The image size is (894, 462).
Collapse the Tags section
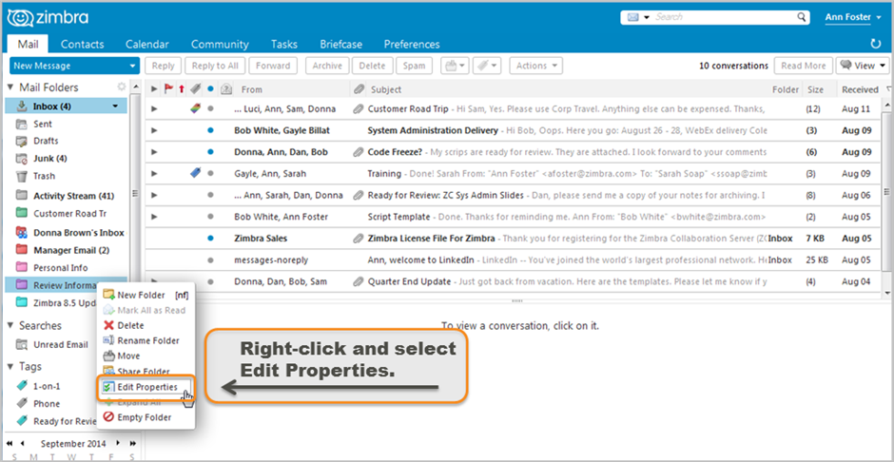[10, 366]
